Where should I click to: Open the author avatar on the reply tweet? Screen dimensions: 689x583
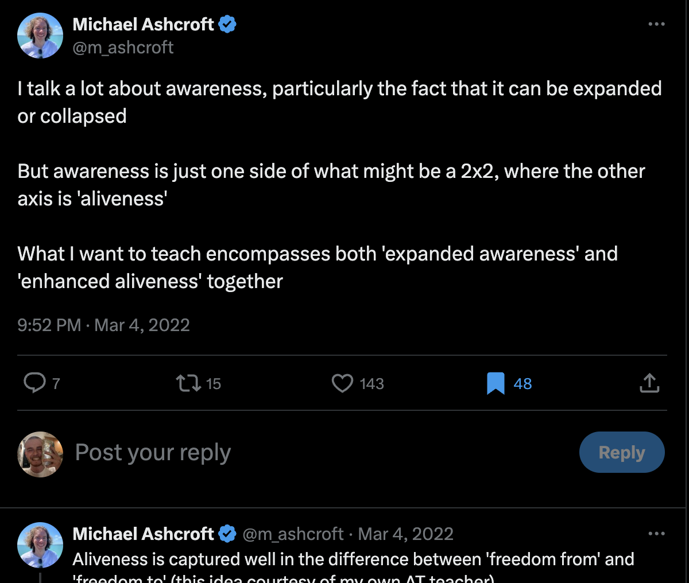click(40, 545)
